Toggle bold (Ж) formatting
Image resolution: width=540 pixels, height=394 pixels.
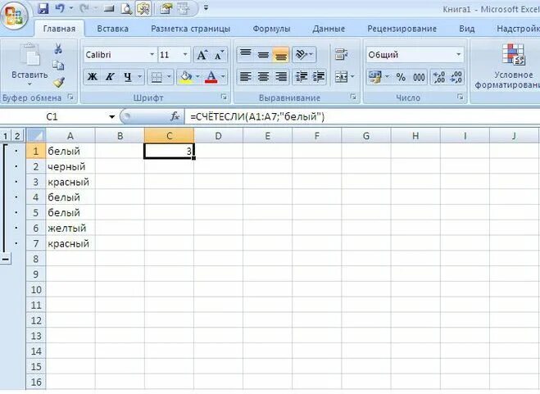(x=93, y=76)
